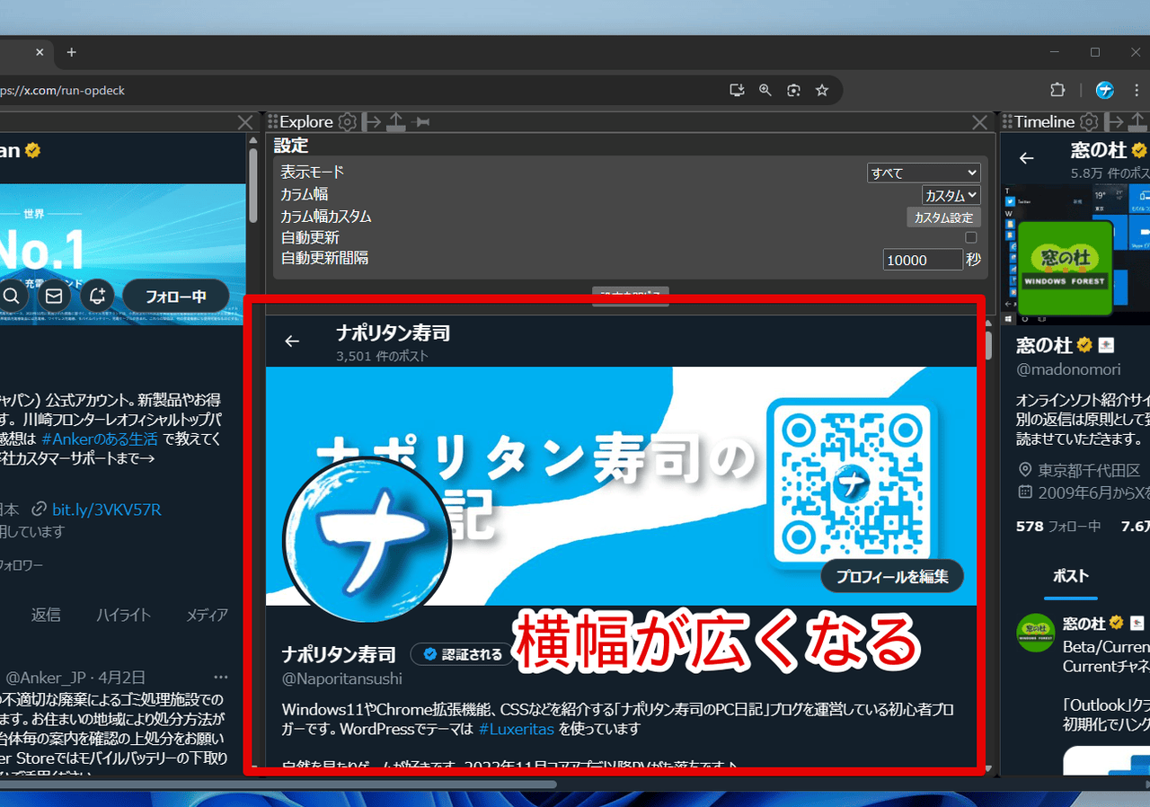Switch to 返信 tab on Anker profile
1150x807 pixels.
point(46,615)
